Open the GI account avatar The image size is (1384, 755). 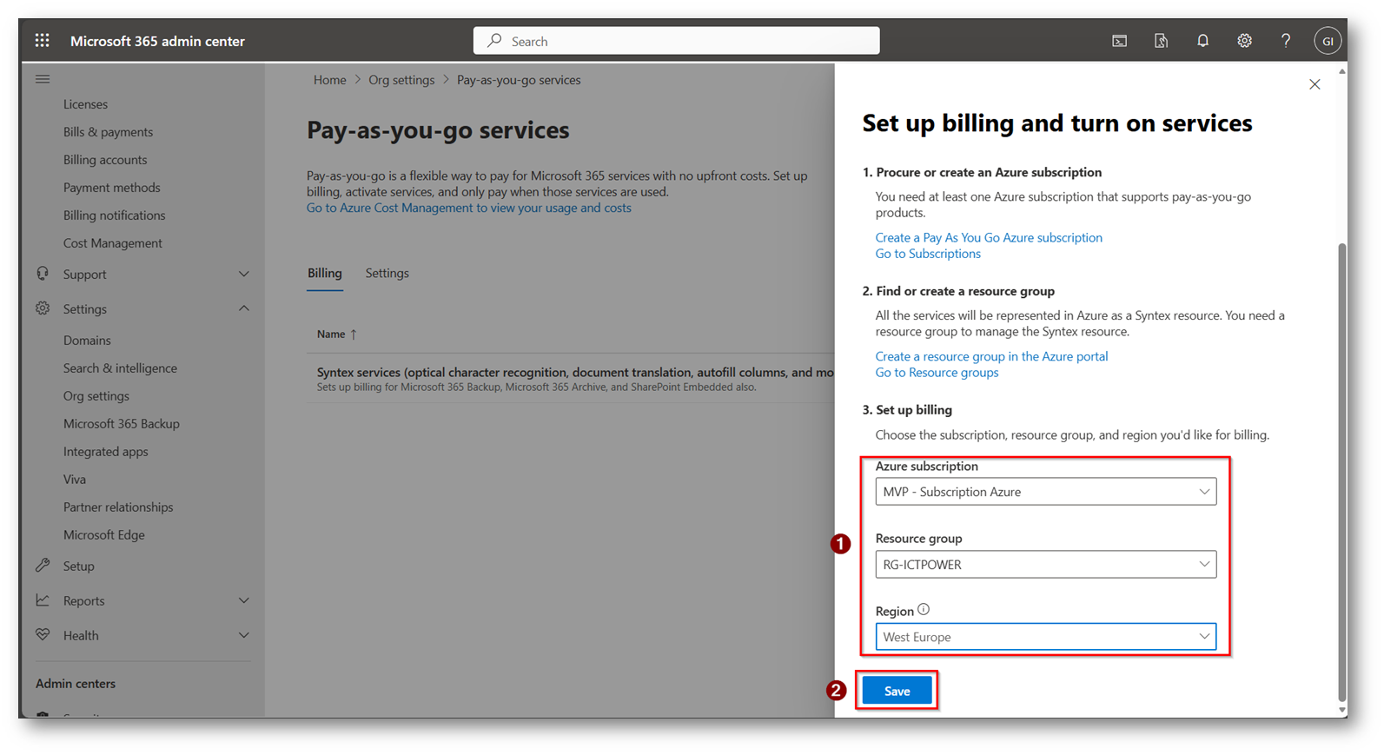tap(1327, 41)
